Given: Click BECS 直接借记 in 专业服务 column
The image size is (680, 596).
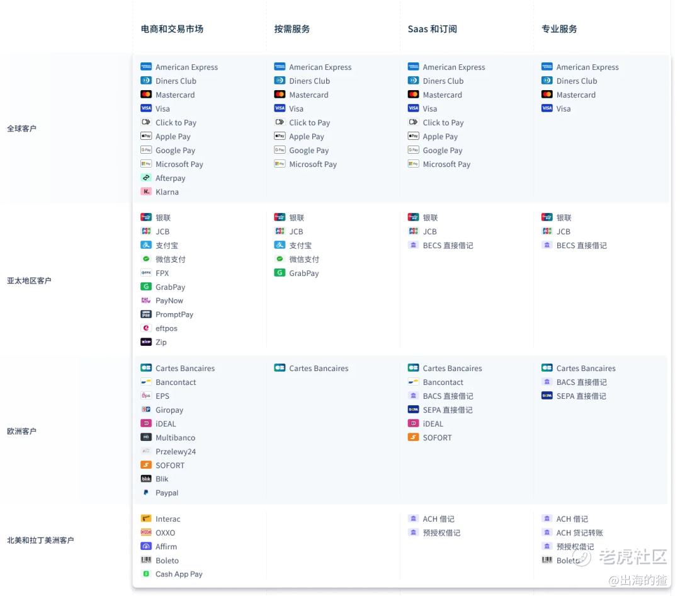Looking at the screenshot, I should tap(582, 246).
